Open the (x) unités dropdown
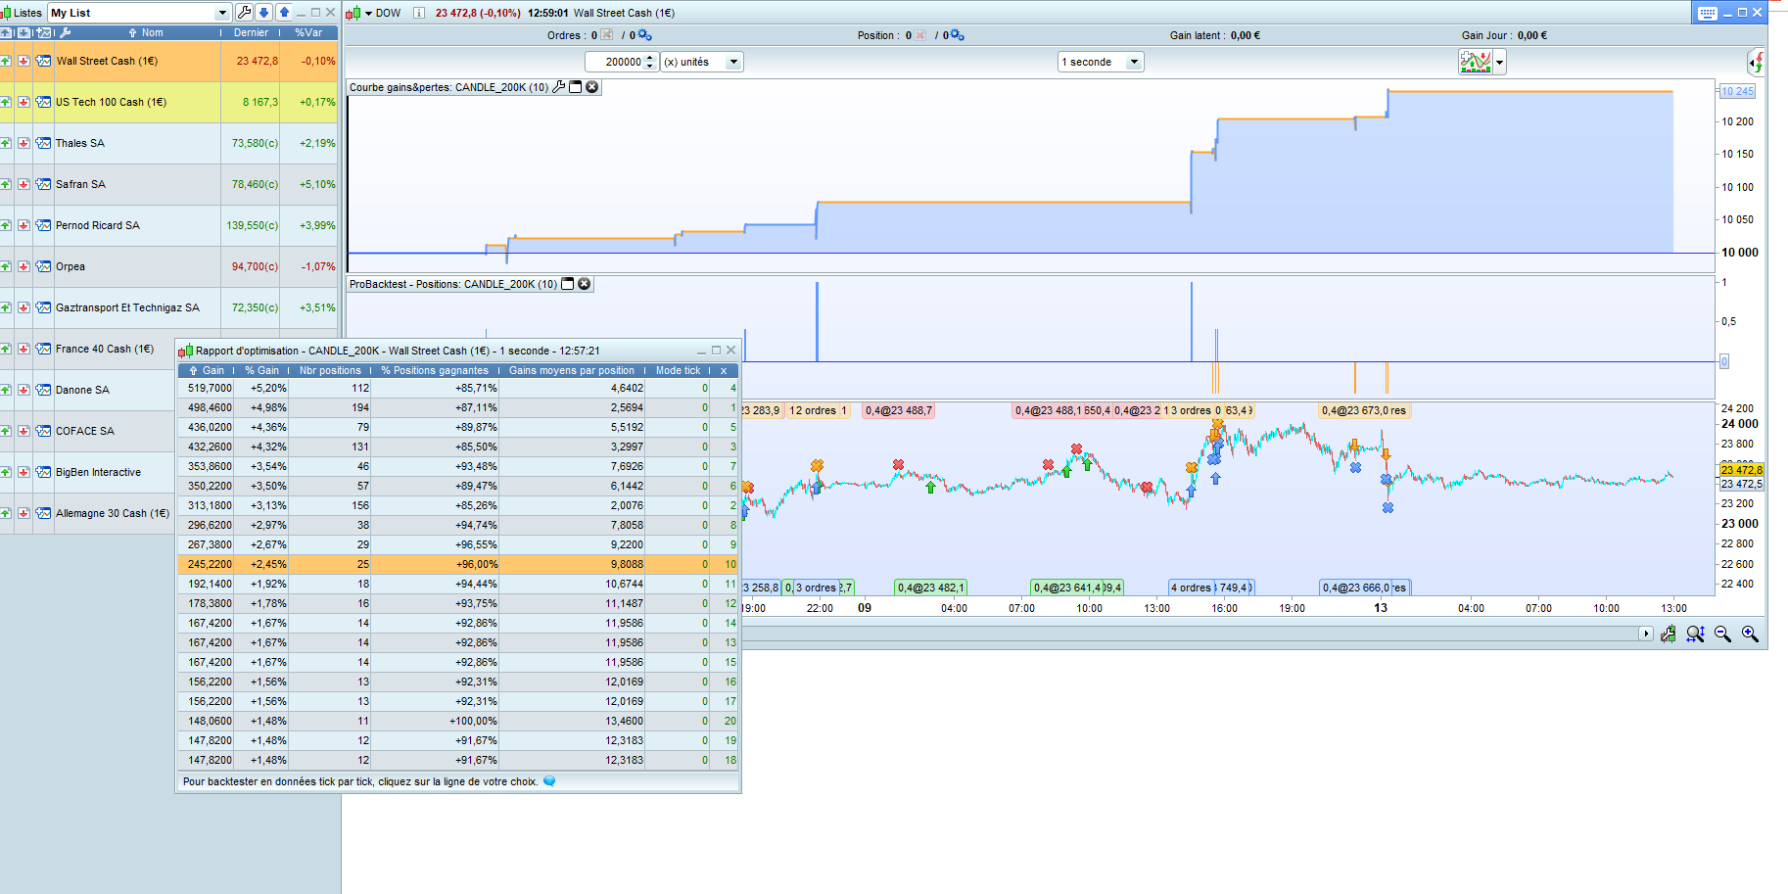This screenshot has height=894, width=1788. click(732, 62)
